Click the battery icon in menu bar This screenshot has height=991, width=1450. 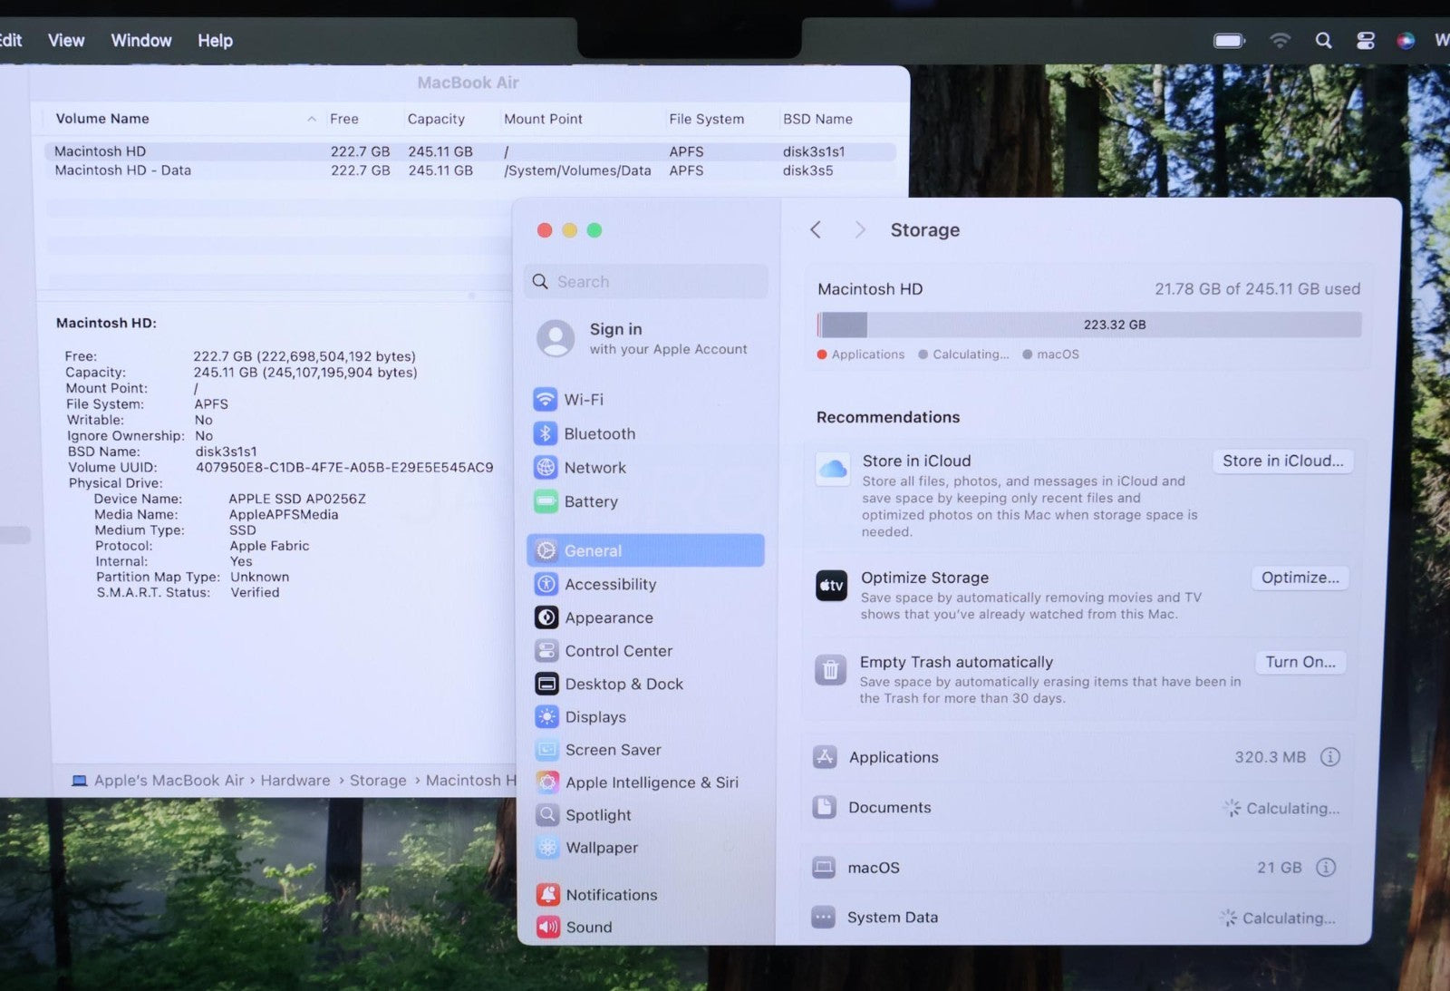pyautogui.click(x=1229, y=41)
